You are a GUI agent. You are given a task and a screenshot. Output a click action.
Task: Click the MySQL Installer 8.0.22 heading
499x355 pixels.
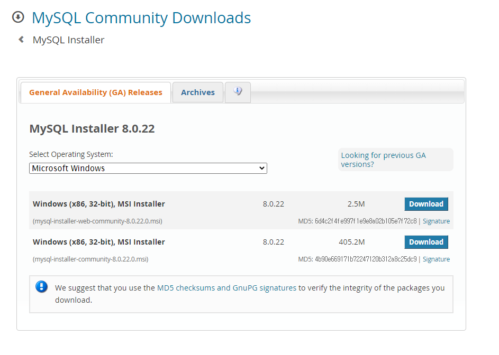tap(92, 129)
